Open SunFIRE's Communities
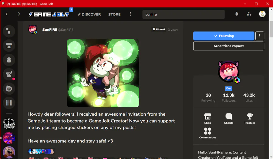The image size is (273, 159). point(207,133)
